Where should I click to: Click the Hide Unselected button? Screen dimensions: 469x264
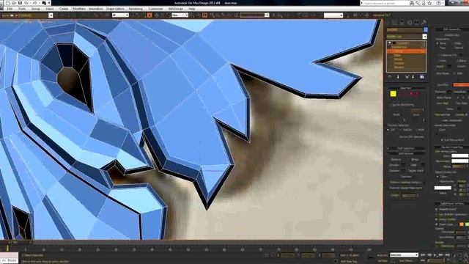click(x=452, y=120)
